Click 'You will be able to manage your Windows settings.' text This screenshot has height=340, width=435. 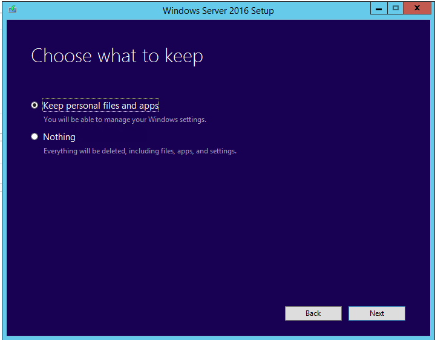click(125, 120)
